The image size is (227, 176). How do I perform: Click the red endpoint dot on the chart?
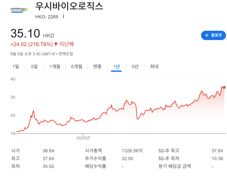[x=224, y=87]
